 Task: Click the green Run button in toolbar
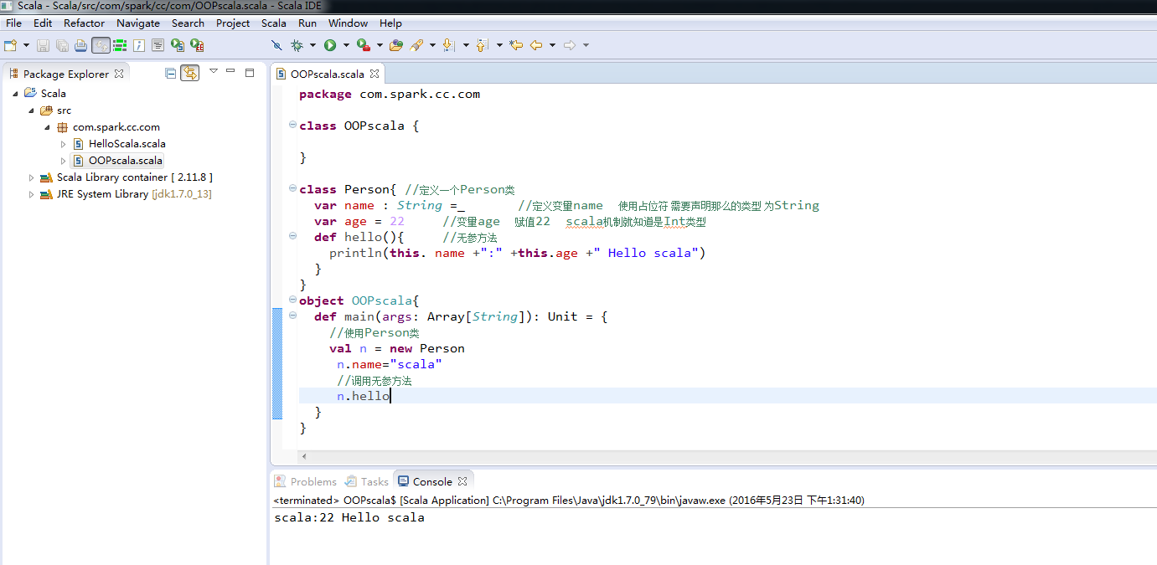(330, 45)
